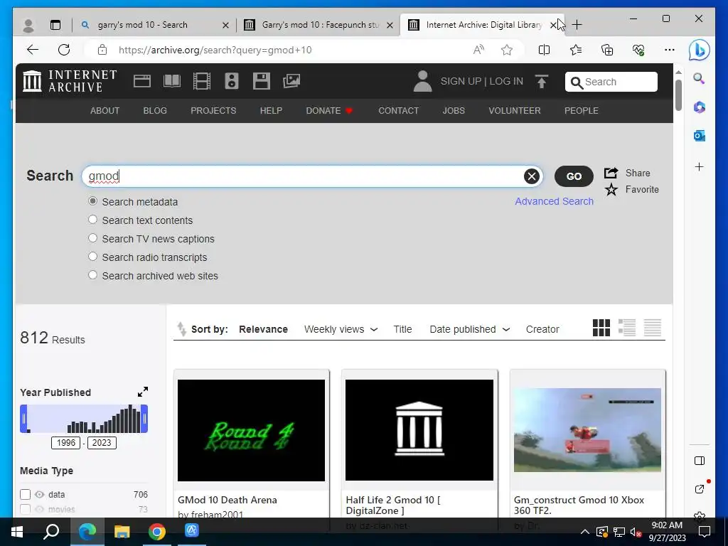Select Search radio transcripts option

pyautogui.click(x=93, y=256)
